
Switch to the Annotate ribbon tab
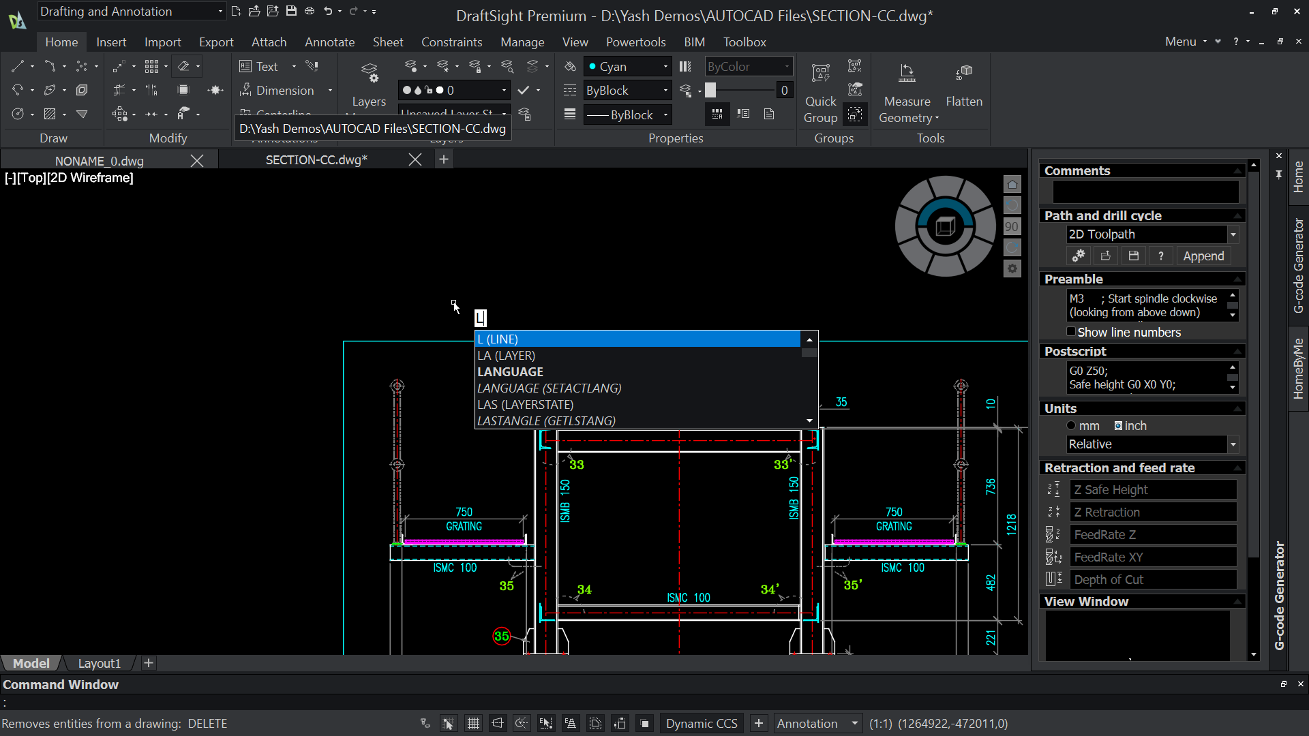pyautogui.click(x=329, y=42)
